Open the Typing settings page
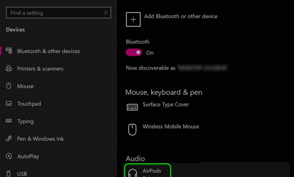This screenshot has height=177, width=294. pyautogui.click(x=25, y=121)
